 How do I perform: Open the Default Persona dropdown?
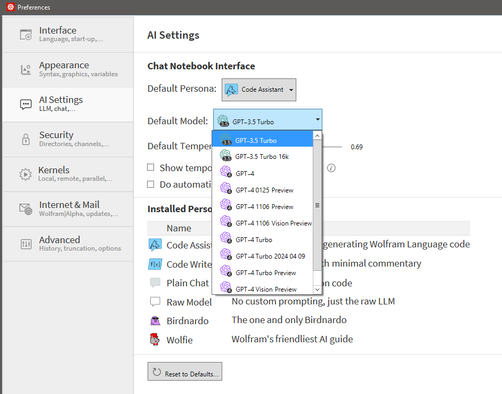click(259, 90)
